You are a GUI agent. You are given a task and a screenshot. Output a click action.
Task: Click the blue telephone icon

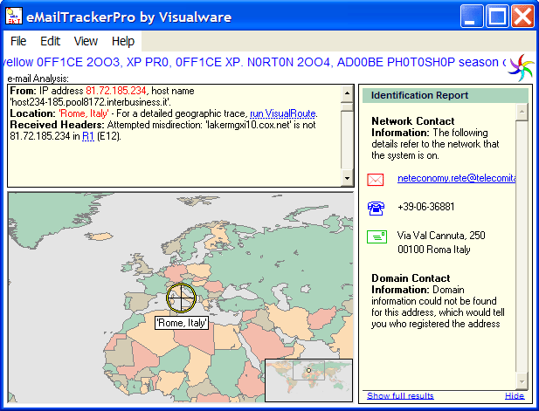click(376, 208)
